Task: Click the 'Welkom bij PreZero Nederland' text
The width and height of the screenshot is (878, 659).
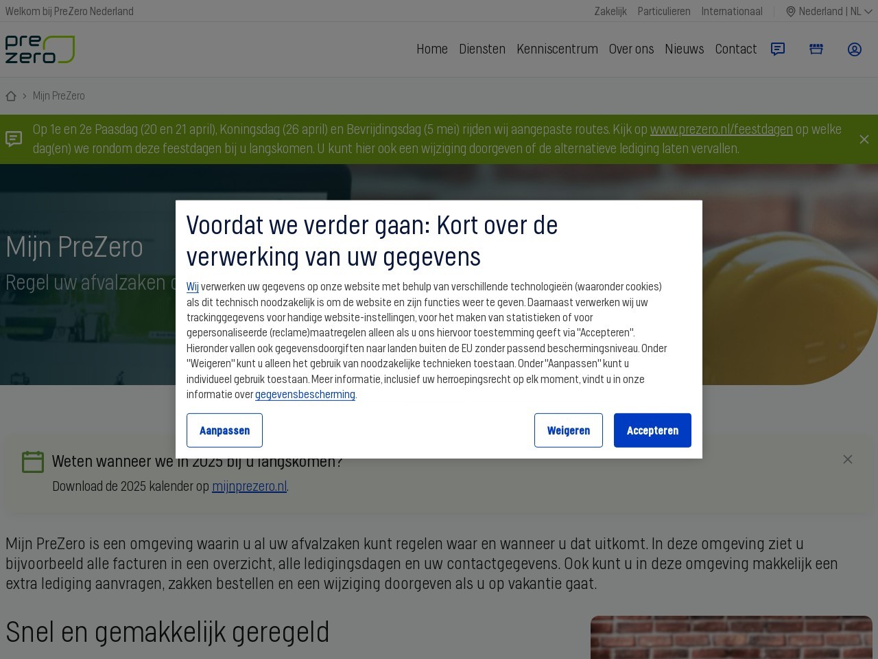Action: [69, 12]
